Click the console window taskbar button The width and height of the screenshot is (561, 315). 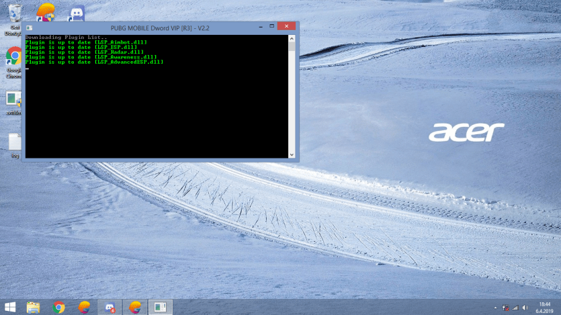tap(160, 307)
